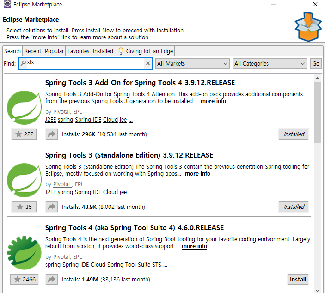Viewport: 325px width, 293px height.
Task: Click the Spring Tools 3 Standalone Edition leaf logo
Action: click(x=24, y=180)
